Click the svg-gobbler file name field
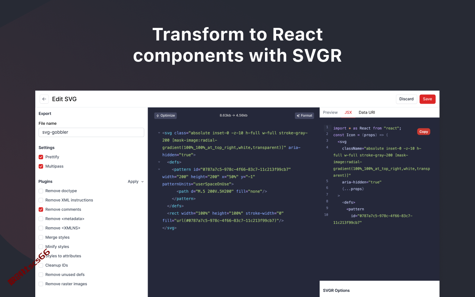The image size is (475, 297). pos(91,132)
